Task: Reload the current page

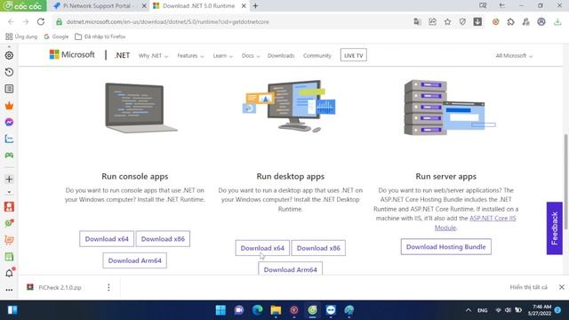Action: tap(41, 21)
